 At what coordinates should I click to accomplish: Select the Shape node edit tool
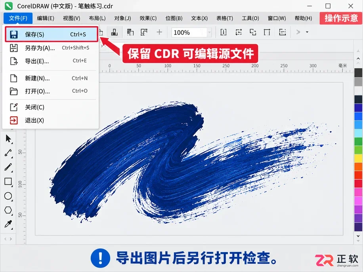pos(8,153)
